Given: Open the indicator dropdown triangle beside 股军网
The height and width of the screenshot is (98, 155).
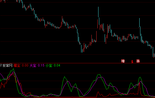Looking at the screenshot, I should [1, 65].
